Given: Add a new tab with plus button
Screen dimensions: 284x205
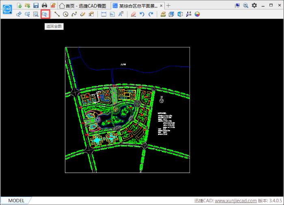Looking at the screenshot, I should coord(169,6).
